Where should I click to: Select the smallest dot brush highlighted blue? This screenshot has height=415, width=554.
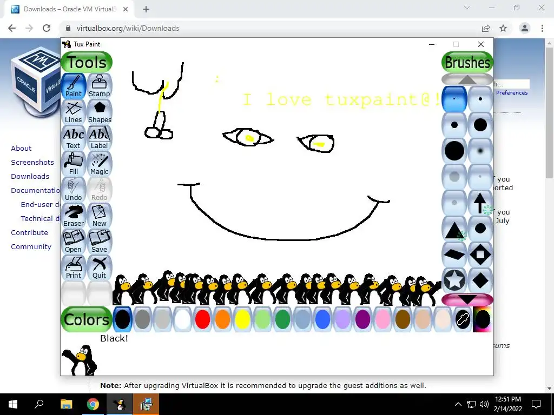coord(454,99)
